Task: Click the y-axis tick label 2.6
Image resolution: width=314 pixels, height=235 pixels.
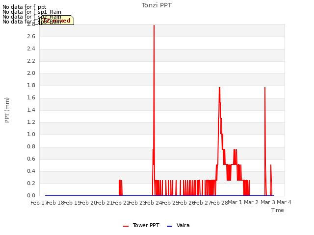Action: point(31,36)
